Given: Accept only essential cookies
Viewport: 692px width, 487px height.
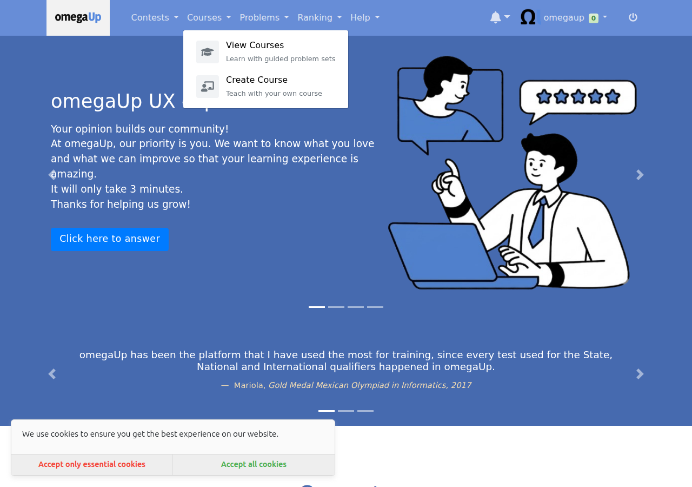Looking at the screenshot, I should point(92,464).
